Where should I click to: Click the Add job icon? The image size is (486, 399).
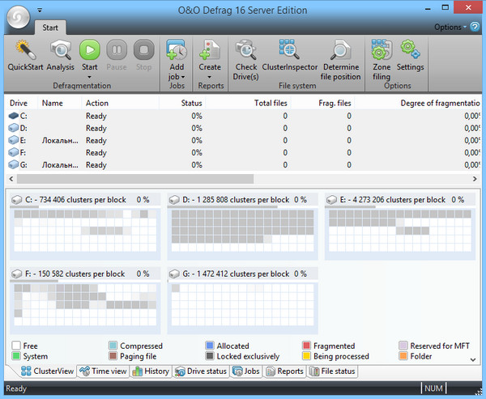177,50
